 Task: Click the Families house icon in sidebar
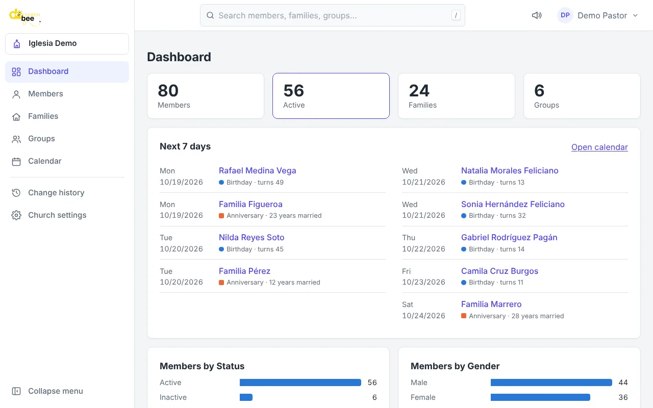pos(16,117)
